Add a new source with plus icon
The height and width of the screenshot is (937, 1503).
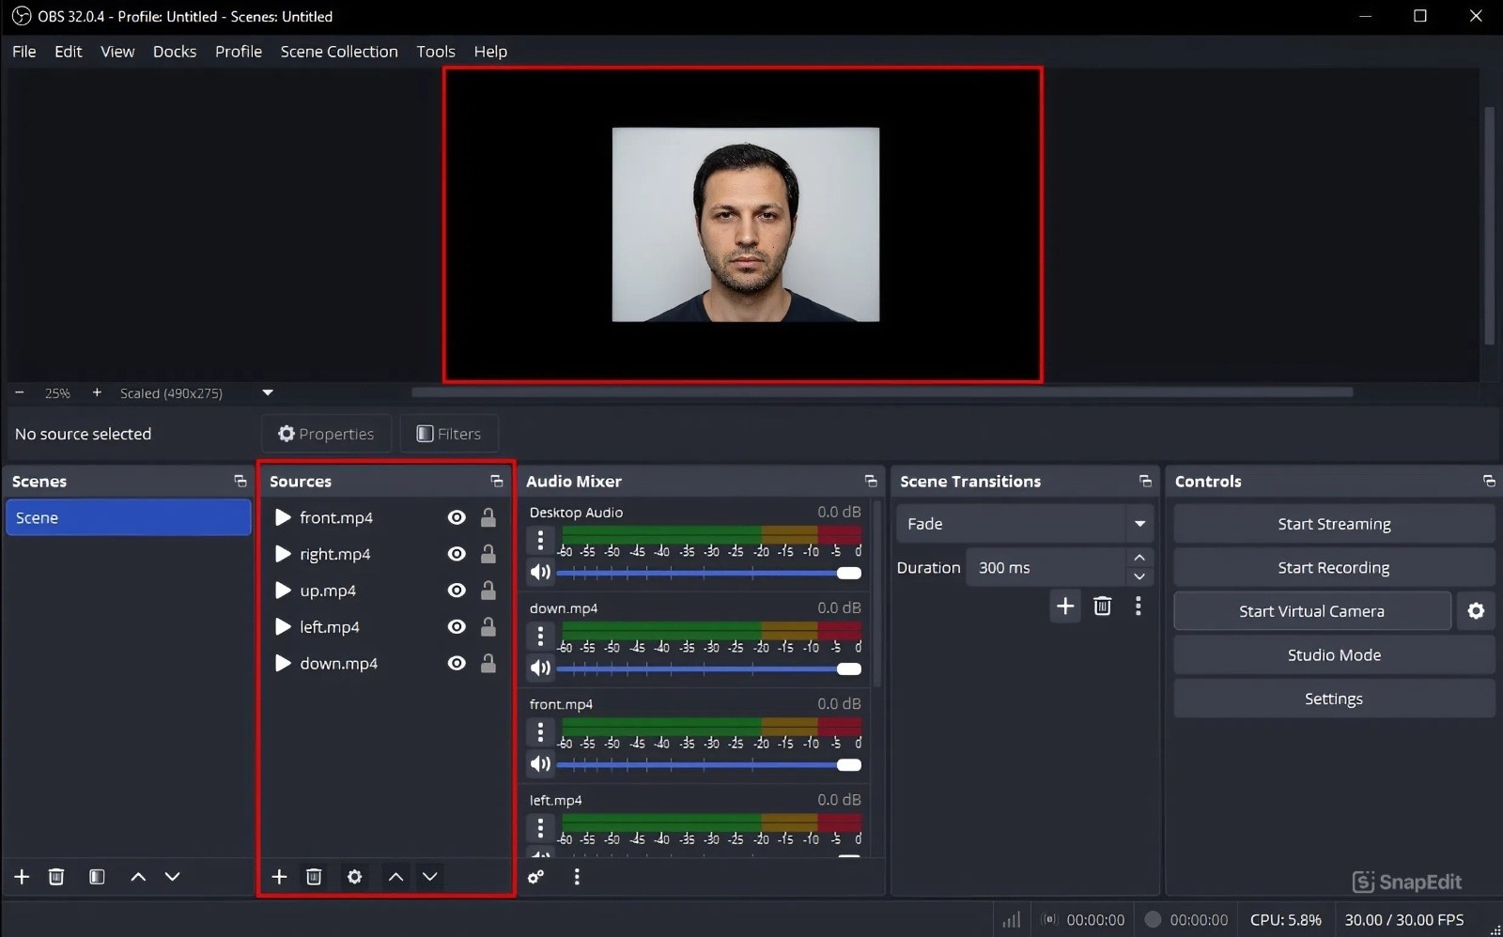click(x=279, y=876)
